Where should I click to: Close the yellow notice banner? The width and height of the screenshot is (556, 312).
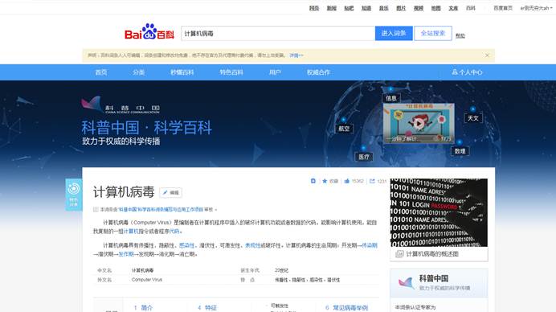pos(487,55)
